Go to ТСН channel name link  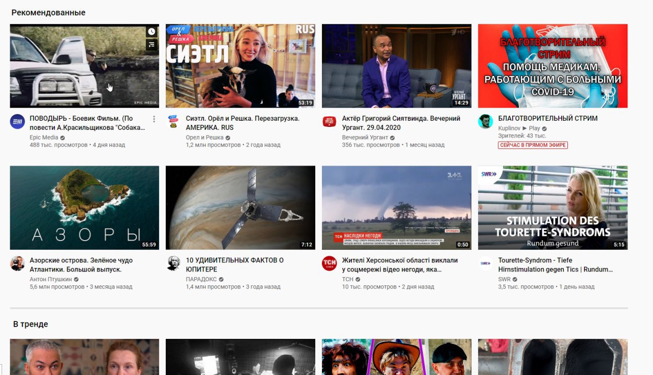(347, 279)
